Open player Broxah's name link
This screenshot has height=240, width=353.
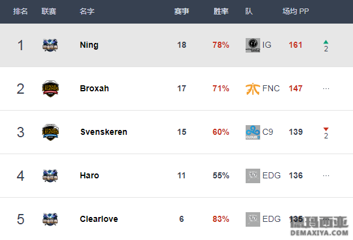pyautogui.click(x=95, y=88)
